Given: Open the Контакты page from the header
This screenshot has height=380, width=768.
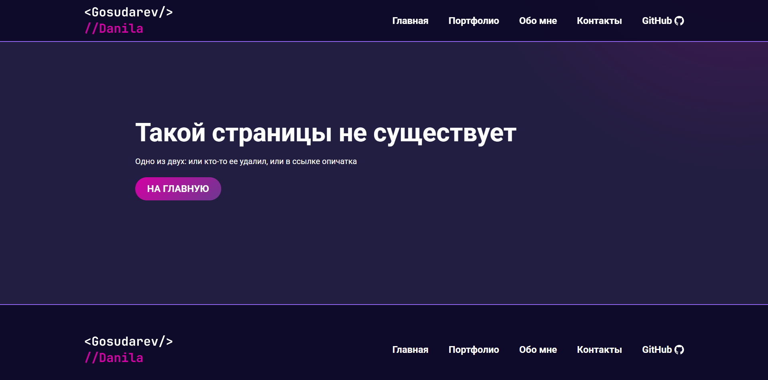Looking at the screenshot, I should pyautogui.click(x=599, y=21).
